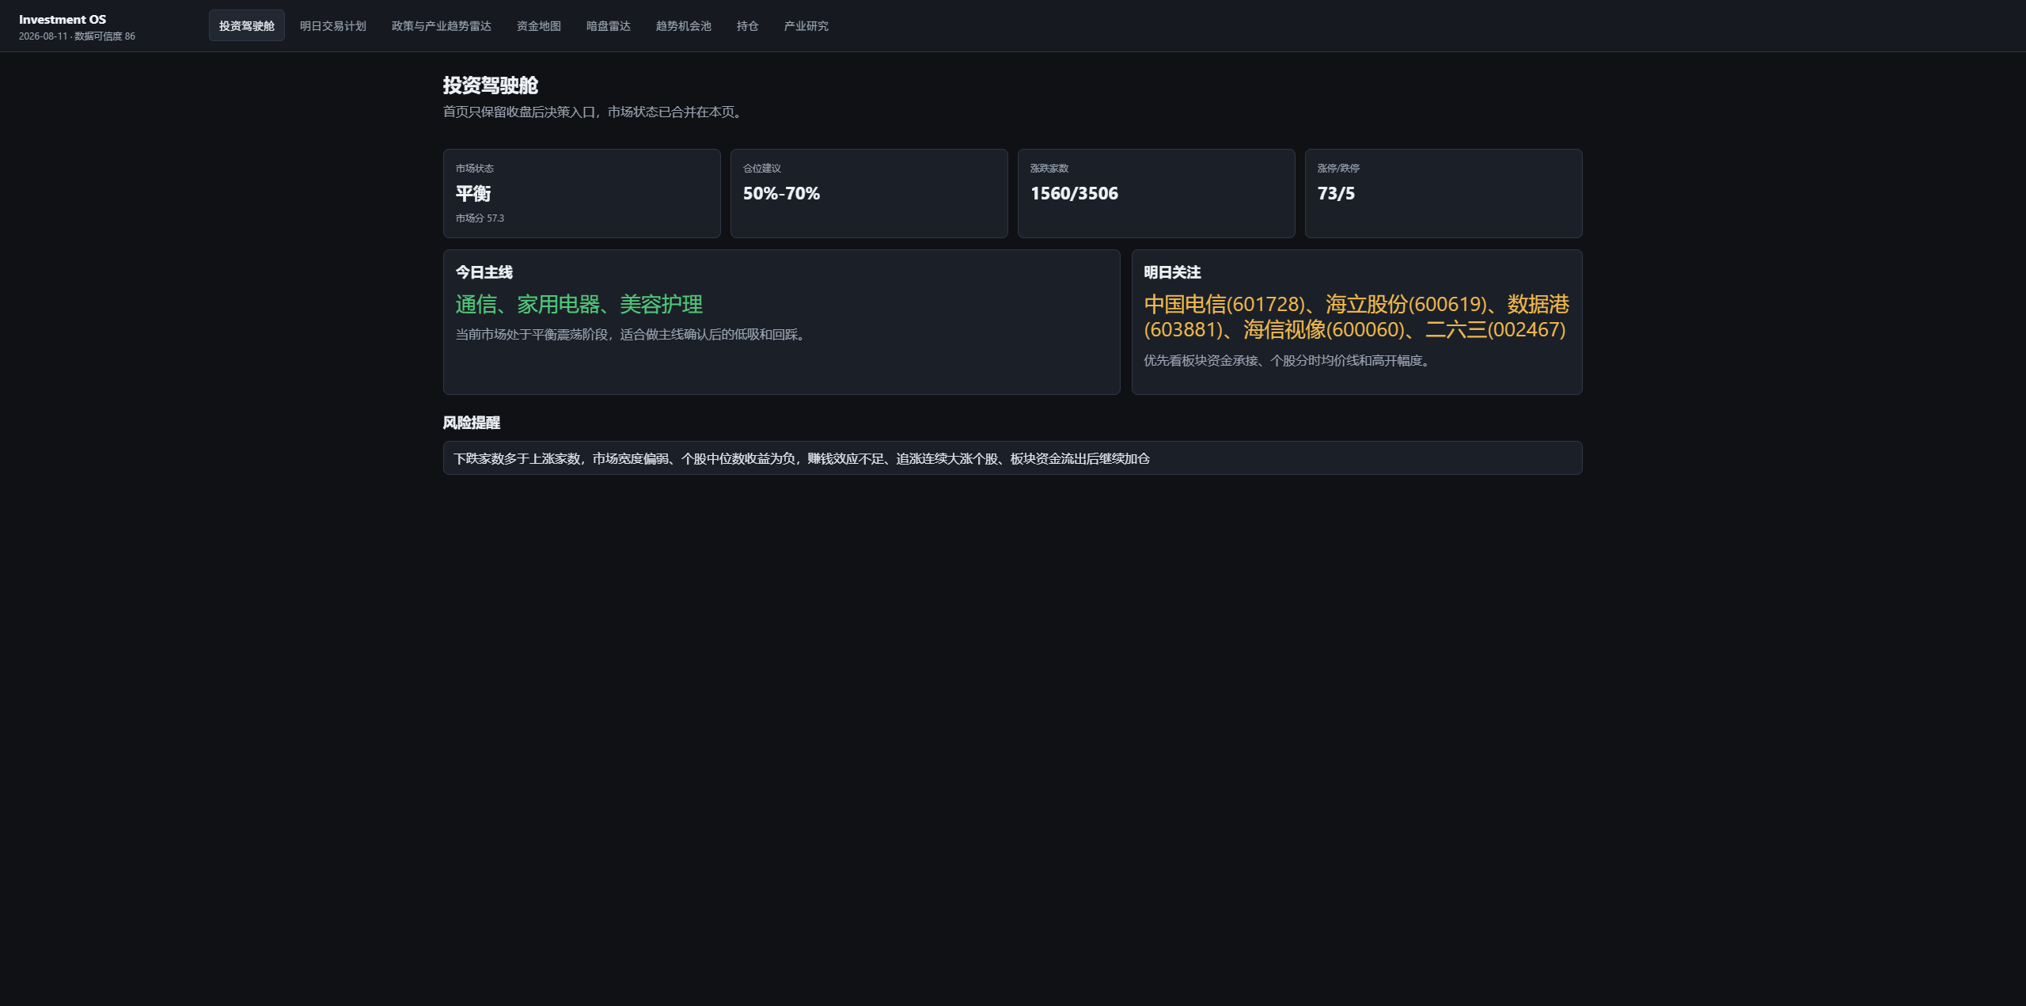
Task: Click the 明日关注 heading
Action: pyautogui.click(x=1172, y=272)
